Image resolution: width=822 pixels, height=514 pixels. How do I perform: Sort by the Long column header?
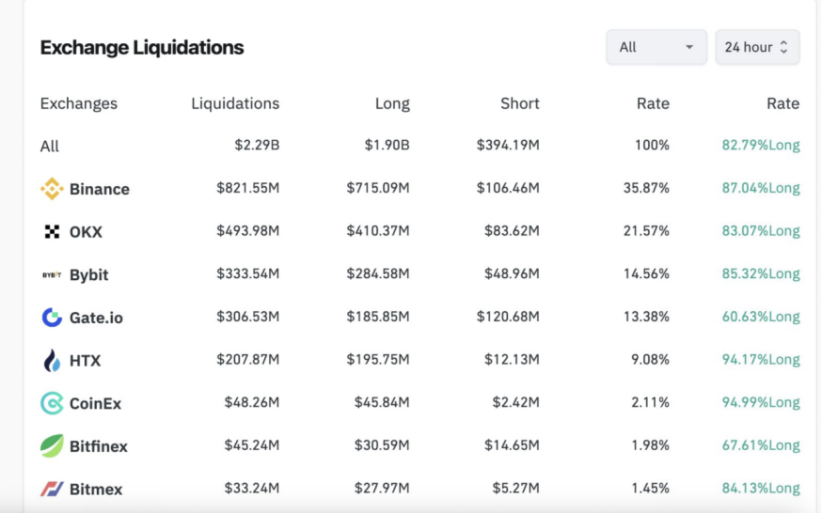tap(392, 103)
